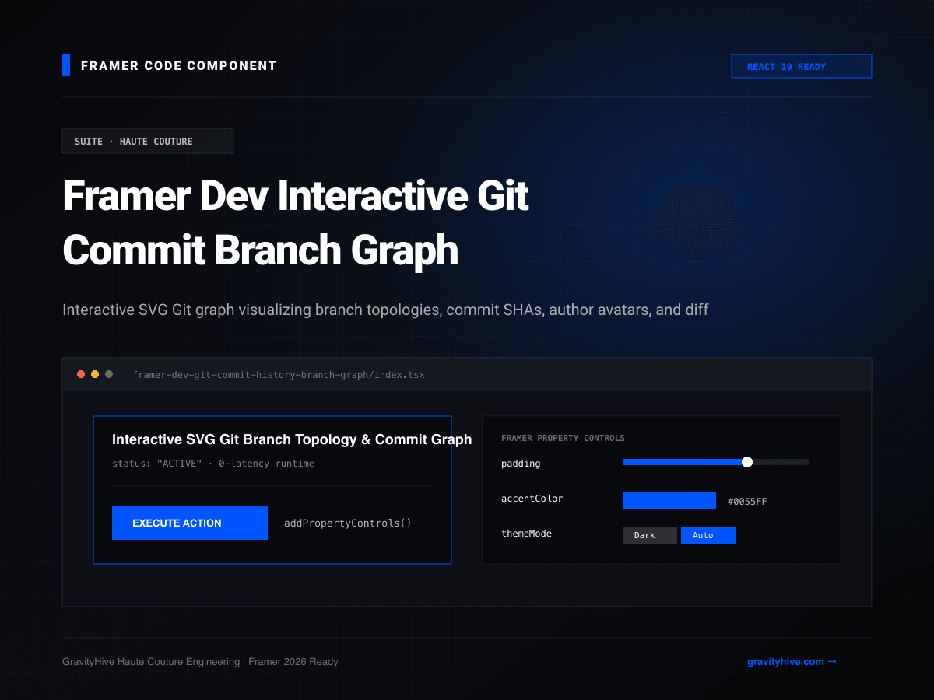Click the REACT 19 READY badge
Screen dimensions: 934x700
point(802,66)
